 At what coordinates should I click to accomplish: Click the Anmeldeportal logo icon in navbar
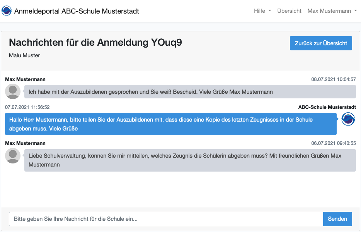7,11
